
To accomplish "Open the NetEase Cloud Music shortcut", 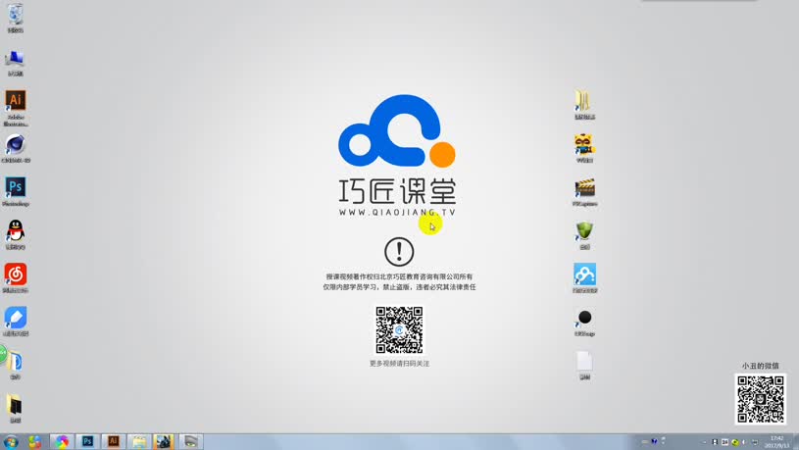I will tap(16, 277).
